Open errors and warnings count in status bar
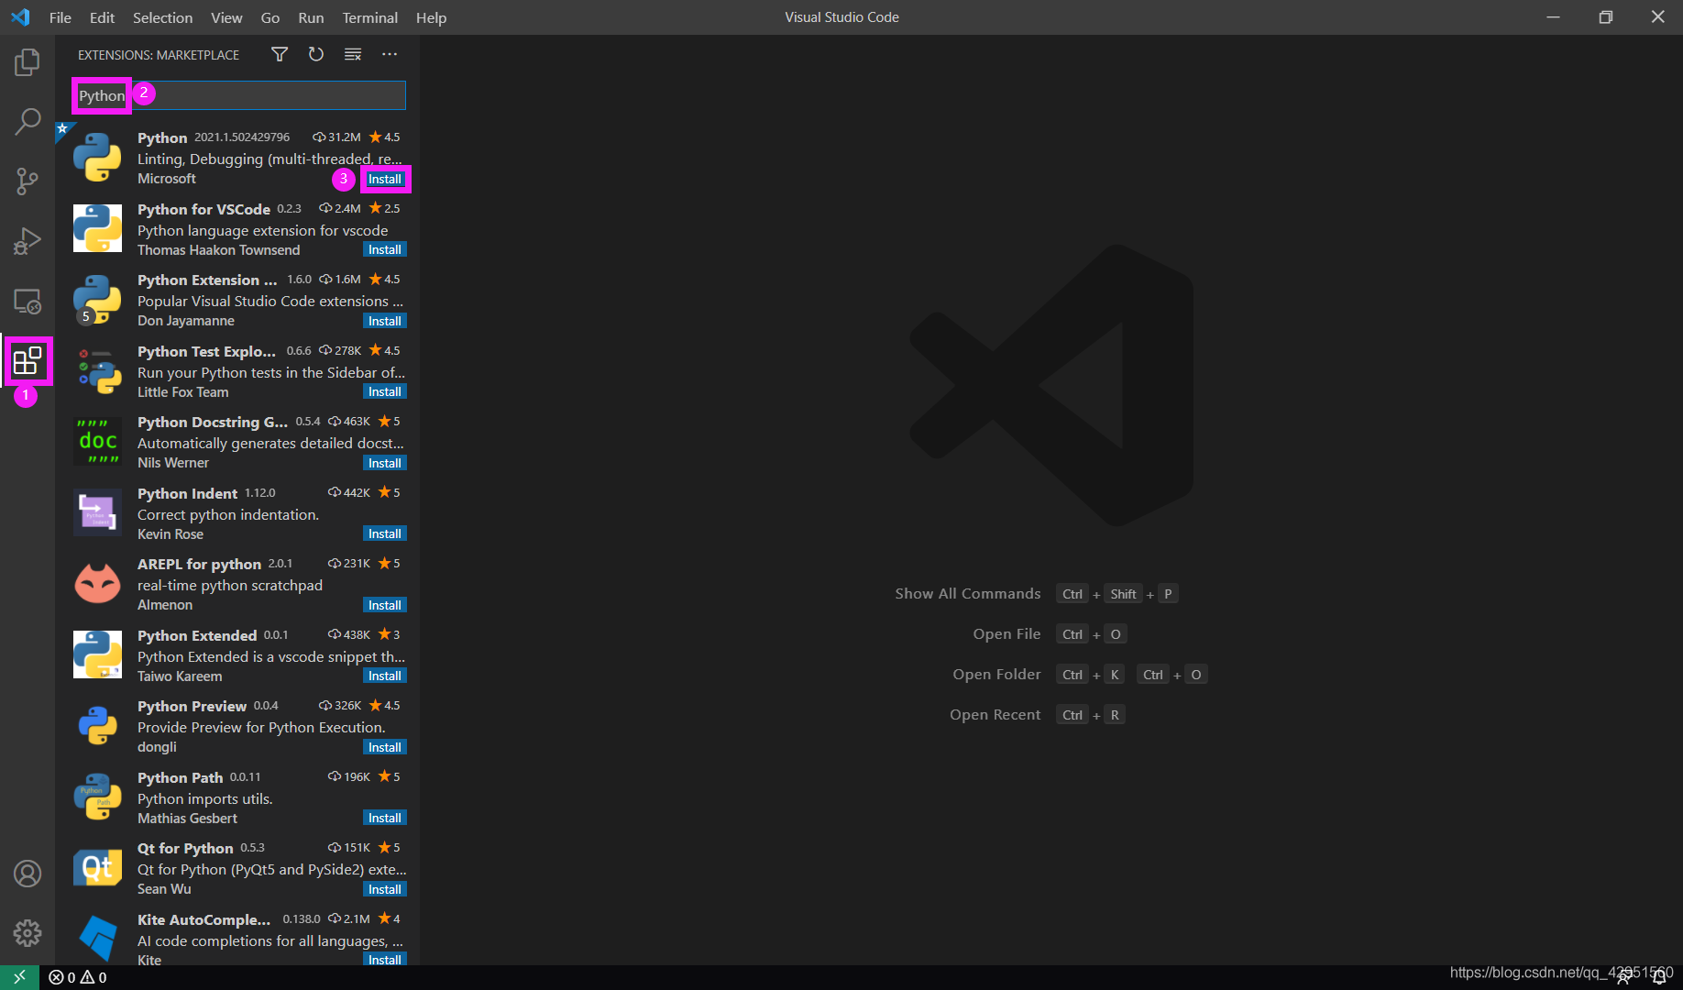Screen dimensions: 1683x990 tap(78, 977)
